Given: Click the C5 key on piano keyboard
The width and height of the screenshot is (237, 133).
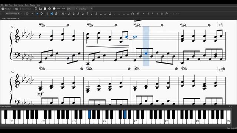Looking at the screenshot, I should (136, 121).
